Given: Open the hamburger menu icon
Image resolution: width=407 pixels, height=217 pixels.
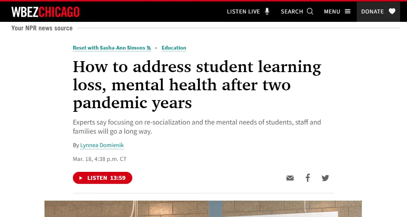Looking at the screenshot, I should coord(348,11).
